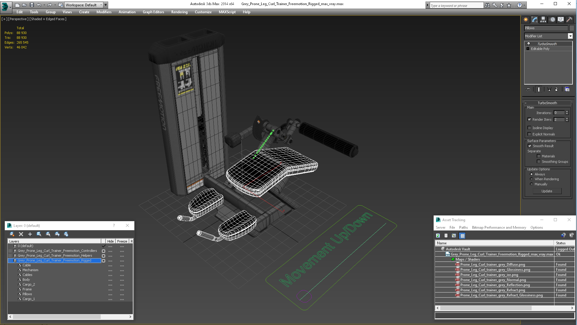Select When Rendering update option
The image size is (577, 325).
pyautogui.click(x=531, y=179)
